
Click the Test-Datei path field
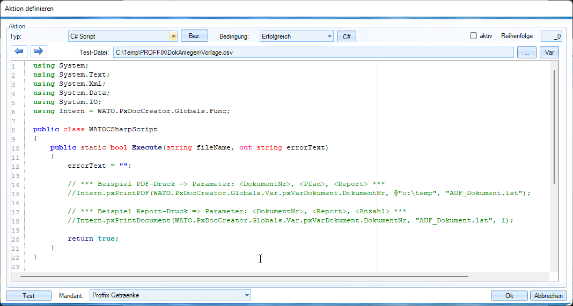point(313,53)
